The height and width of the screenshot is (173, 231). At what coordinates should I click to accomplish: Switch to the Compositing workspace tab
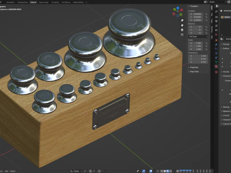[x=23, y=2]
